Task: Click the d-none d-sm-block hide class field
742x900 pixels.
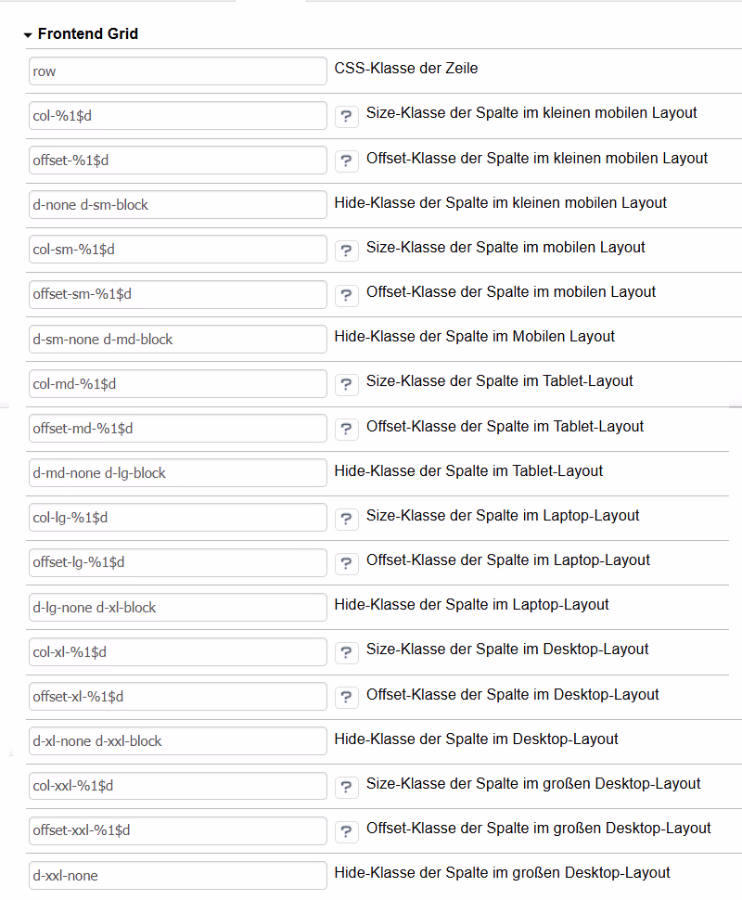Action: 178,205
